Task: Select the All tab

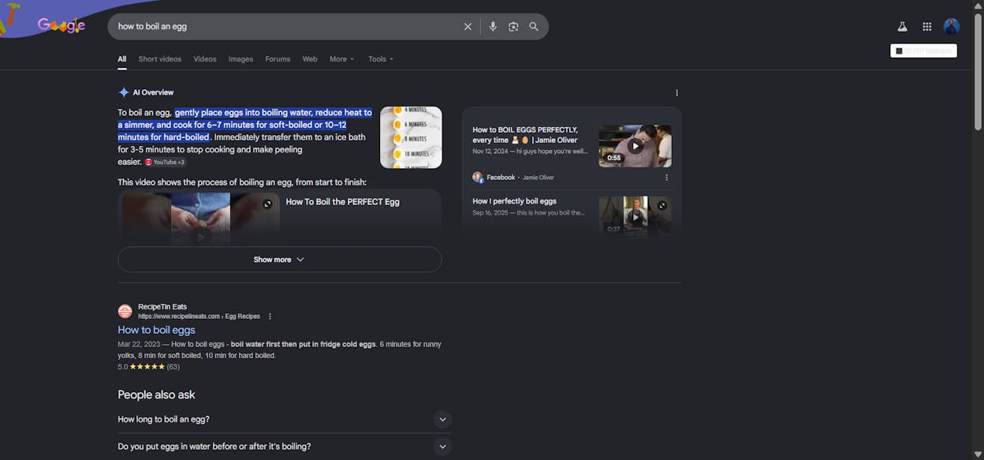Action: pyautogui.click(x=122, y=59)
